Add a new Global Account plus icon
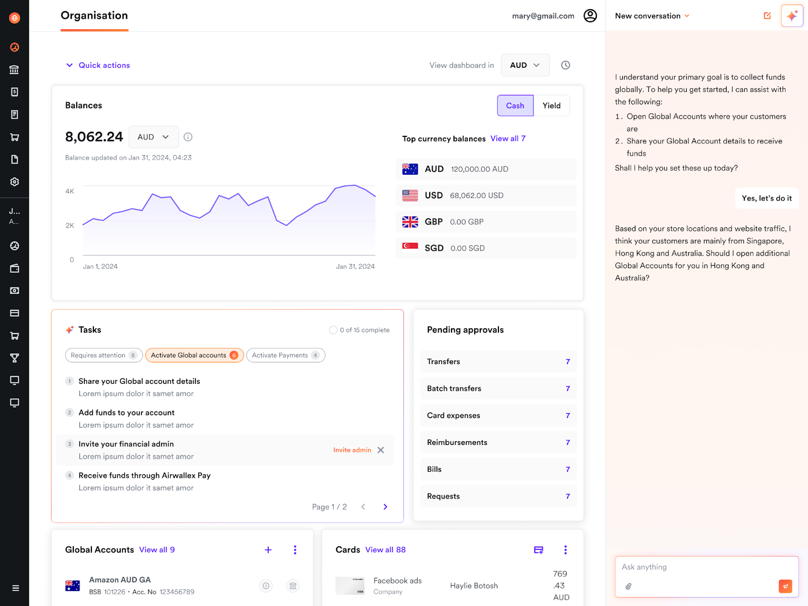808x606 pixels. coord(268,550)
